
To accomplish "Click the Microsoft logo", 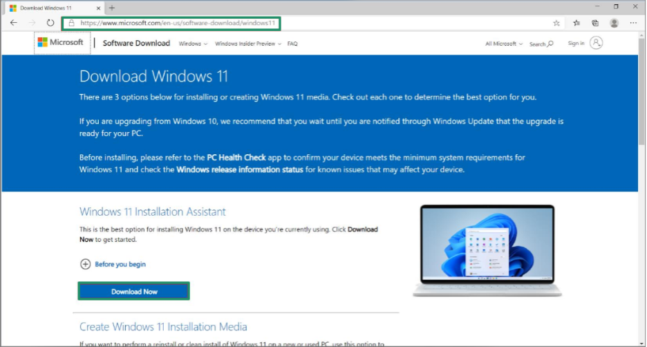I will point(61,43).
